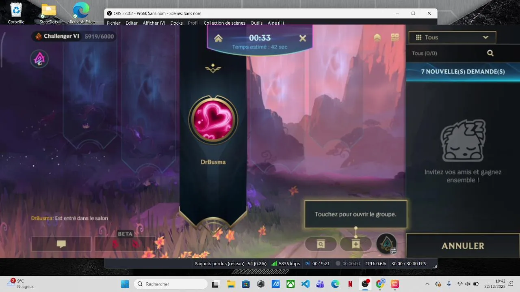
Task: Open the Collection de scènes menu
Action: tap(225, 23)
